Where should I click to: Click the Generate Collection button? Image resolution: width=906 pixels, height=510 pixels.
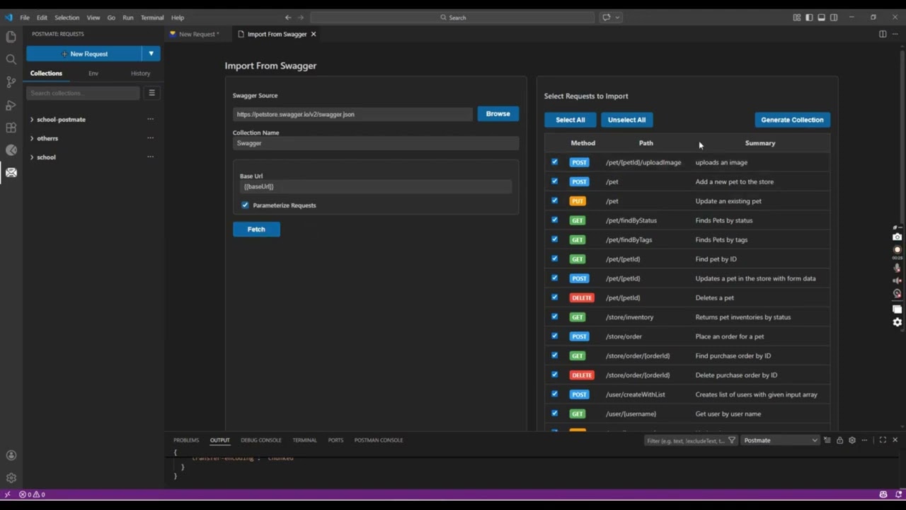(x=792, y=120)
